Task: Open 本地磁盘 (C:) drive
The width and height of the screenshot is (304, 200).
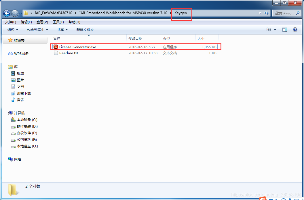Action: pyautogui.click(x=27, y=120)
